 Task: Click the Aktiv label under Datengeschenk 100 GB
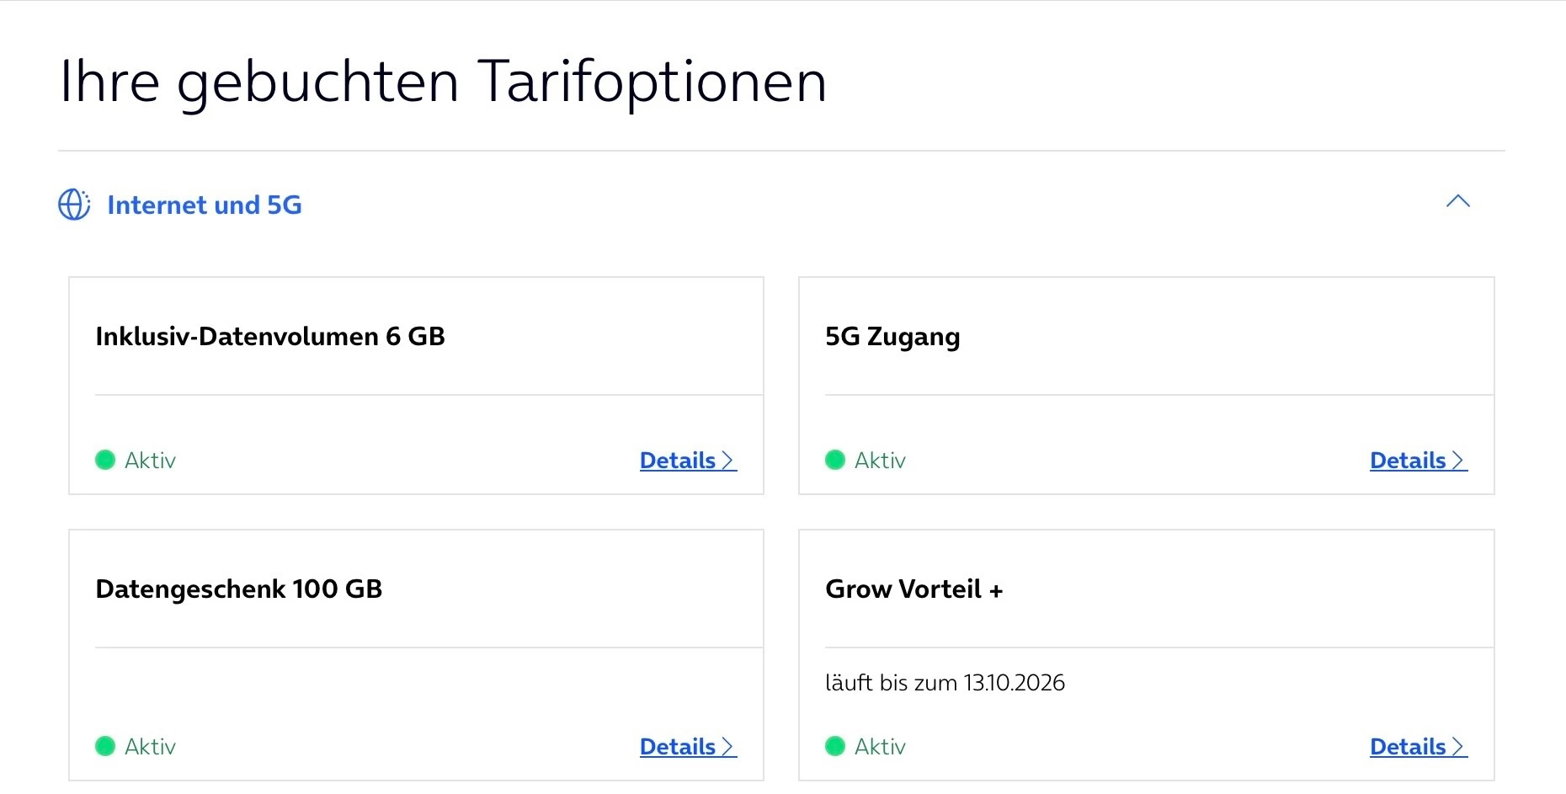[150, 747]
